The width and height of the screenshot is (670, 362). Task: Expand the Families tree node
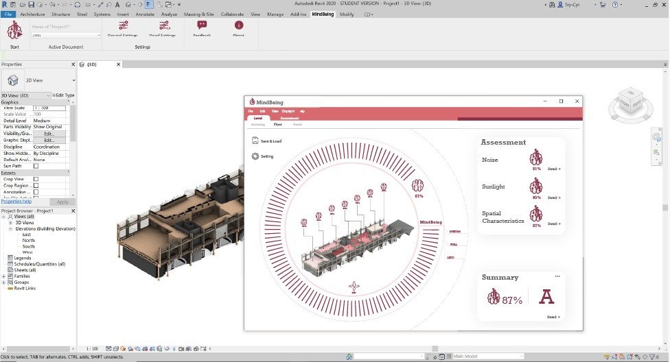tap(4, 276)
